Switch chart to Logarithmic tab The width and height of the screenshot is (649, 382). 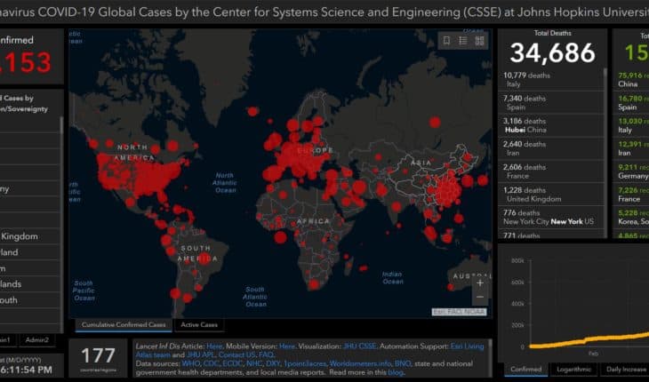tap(573, 370)
